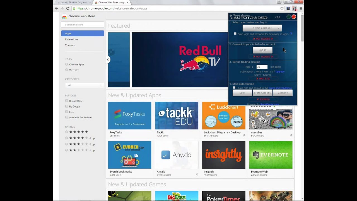Open More Options in AutoTrader
The width and height of the screenshot is (357, 201).
262,93
